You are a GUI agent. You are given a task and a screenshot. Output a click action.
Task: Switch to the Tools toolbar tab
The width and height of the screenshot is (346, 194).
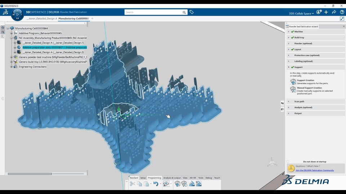201,178
